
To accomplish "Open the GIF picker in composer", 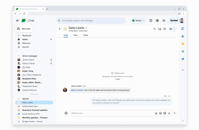I will [x=165, y=113].
